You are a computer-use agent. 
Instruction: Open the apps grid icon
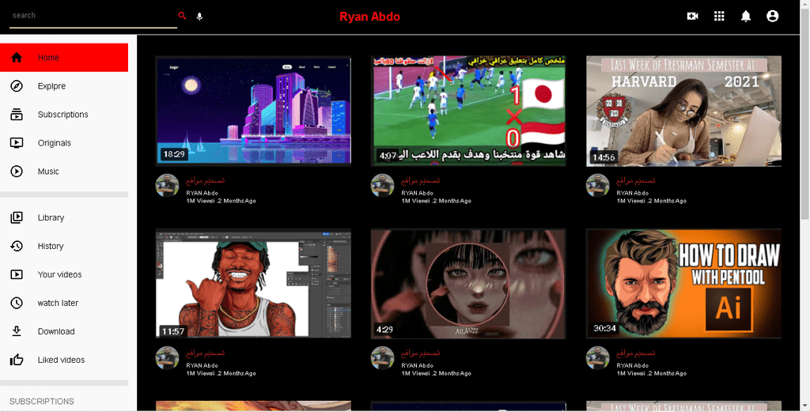pyautogui.click(x=719, y=16)
